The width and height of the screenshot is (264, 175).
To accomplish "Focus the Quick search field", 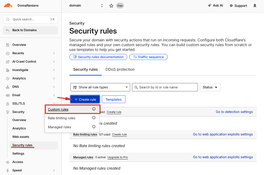I will pyautogui.click(x=30, y=19).
